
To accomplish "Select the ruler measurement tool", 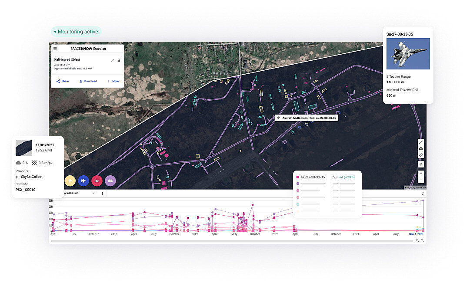I will point(421,155).
